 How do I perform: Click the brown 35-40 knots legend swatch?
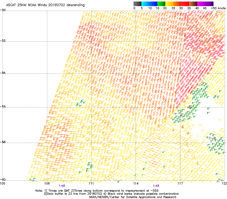(193, 4)
